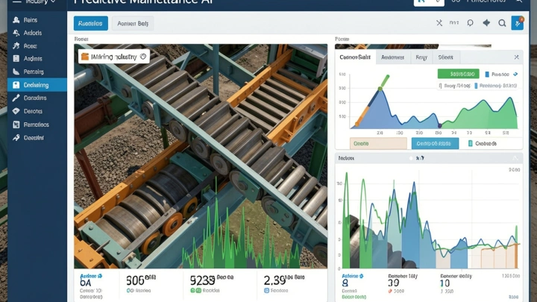Click the 9238 stat value
Viewport: 537px width, 302px height.
click(202, 281)
